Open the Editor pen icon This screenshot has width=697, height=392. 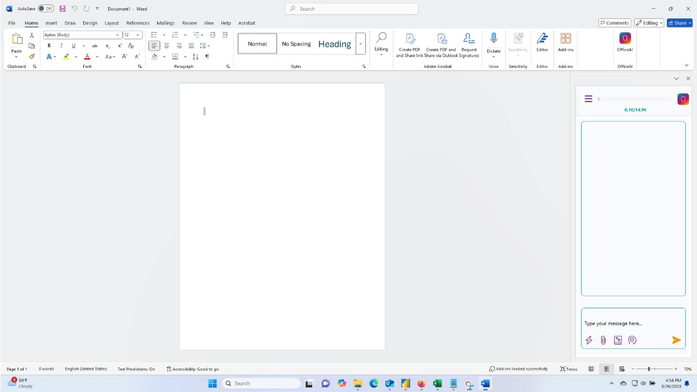coord(542,39)
